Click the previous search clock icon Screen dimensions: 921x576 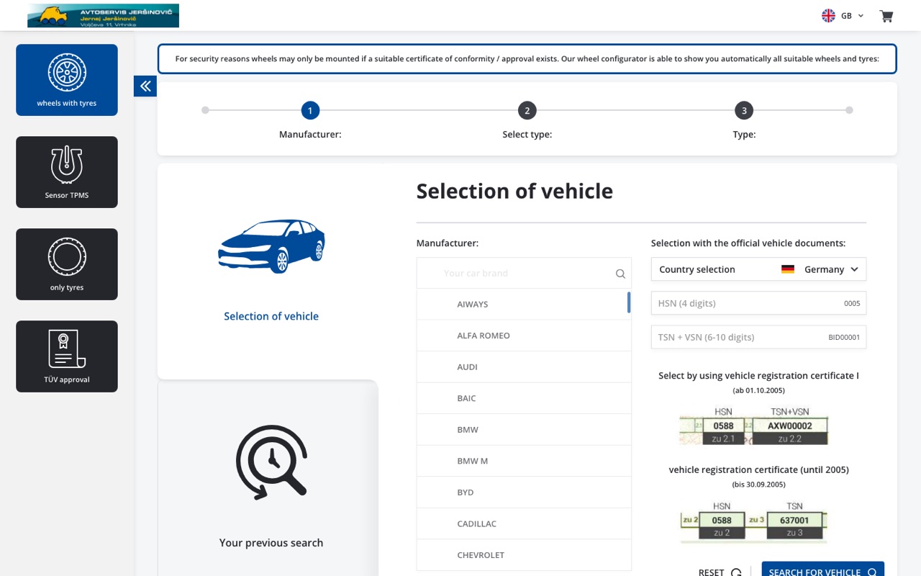tap(271, 462)
